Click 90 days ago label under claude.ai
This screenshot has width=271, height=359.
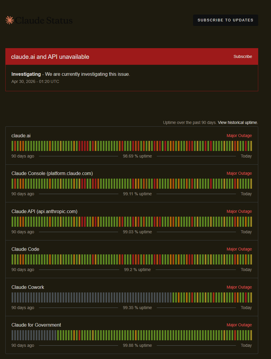23,156
